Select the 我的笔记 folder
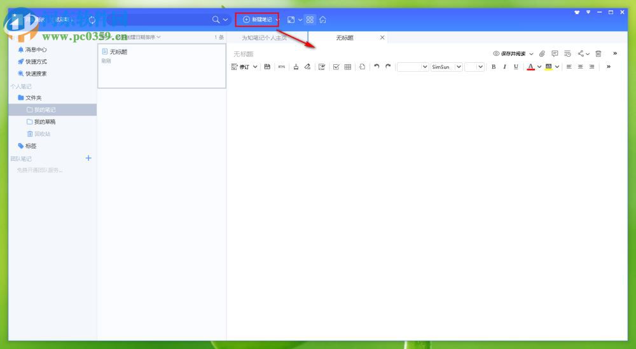This screenshot has width=636, height=349. pyautogui.click(x=52, y=110)
